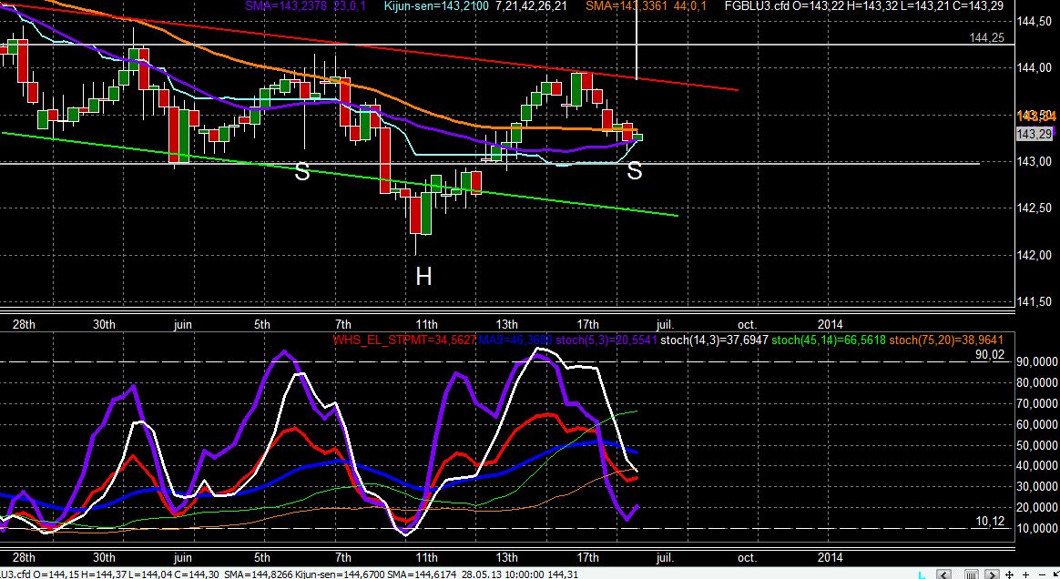
Task: Click the 144,50 price axis value
Action: coord(1035,22)
